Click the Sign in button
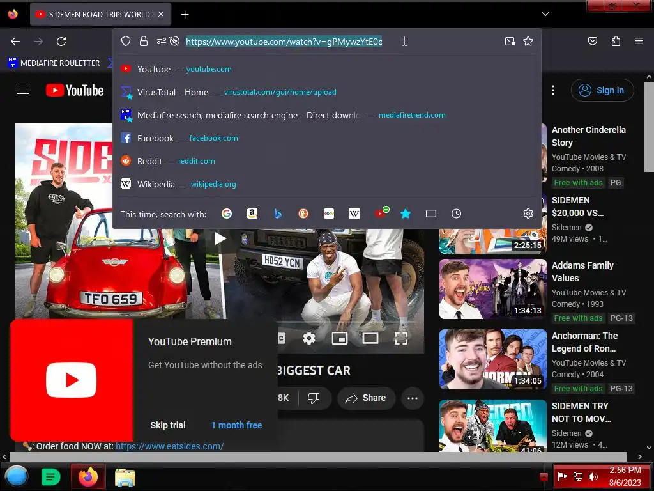The image size is (654, 491). [x=602, y=90]
